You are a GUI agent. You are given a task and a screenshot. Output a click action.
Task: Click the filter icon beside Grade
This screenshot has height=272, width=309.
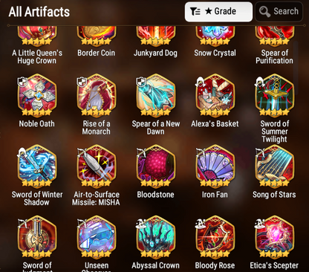195,11
